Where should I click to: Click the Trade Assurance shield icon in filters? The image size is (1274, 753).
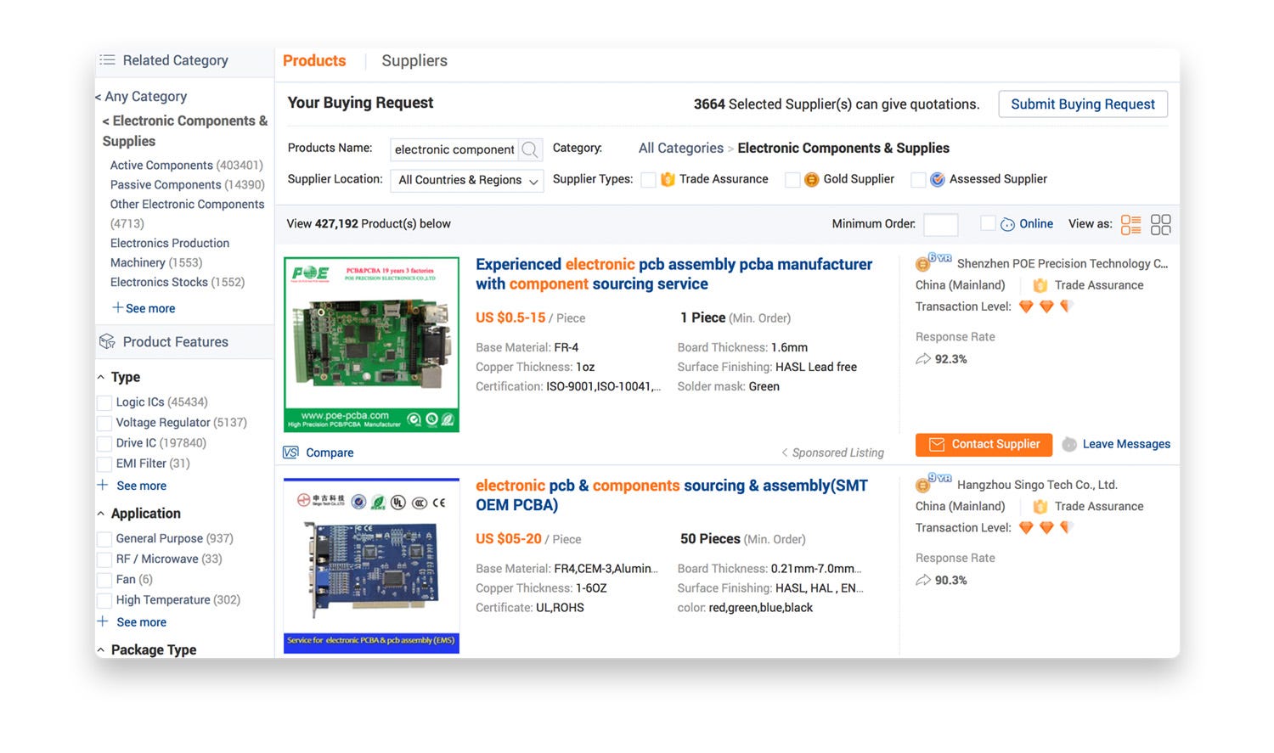click(668, 179)
